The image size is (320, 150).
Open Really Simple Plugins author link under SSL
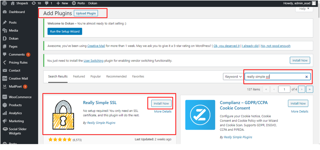101,123
